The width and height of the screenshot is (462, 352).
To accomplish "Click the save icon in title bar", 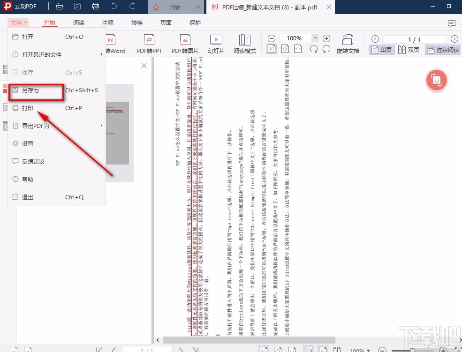I will (x=77, y=6).
